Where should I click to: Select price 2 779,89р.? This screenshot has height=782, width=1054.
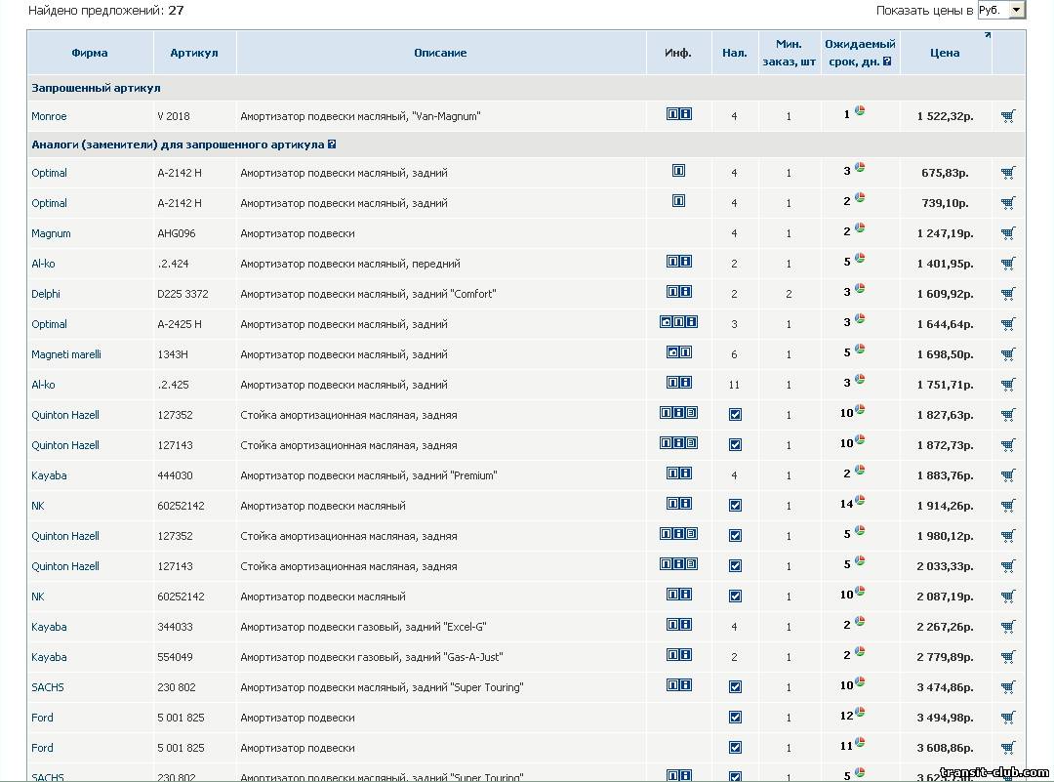945,657
